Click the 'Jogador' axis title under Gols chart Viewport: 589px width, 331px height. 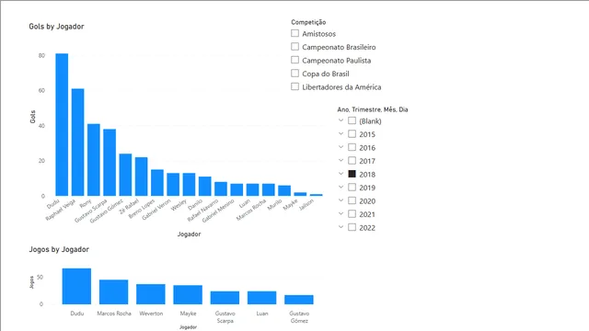189,234
